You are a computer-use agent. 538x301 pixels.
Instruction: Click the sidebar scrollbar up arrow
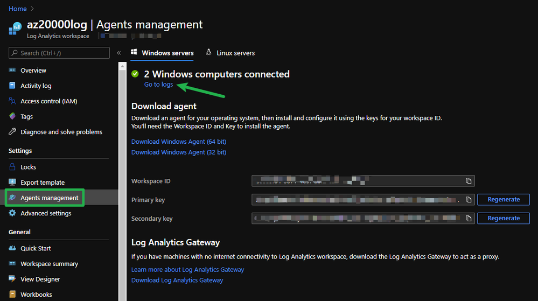(x=122, y=66)
